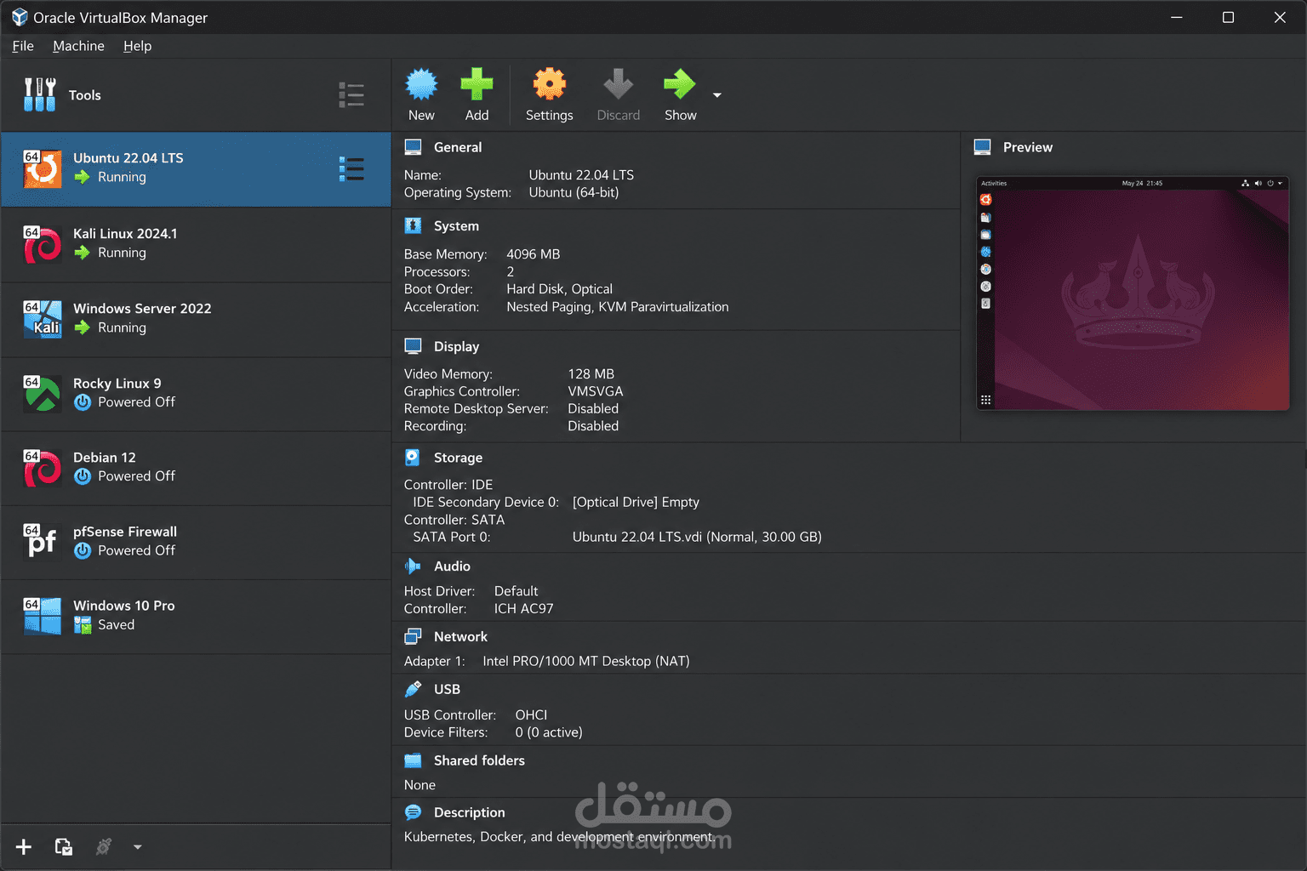
Task: Click the Powered Off status under Debian 12
Action: point(136,476)
